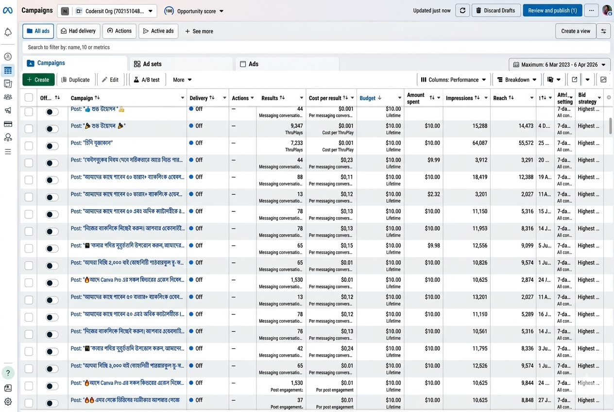Toggle on the "টিসি বুরাকান" campaign switch

click(x=52, y=146)
